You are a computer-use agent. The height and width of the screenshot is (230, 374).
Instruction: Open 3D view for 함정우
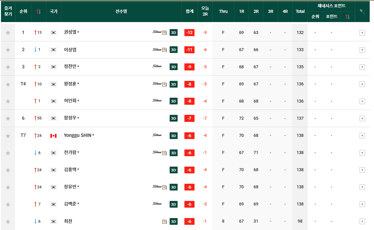(174, 118)
